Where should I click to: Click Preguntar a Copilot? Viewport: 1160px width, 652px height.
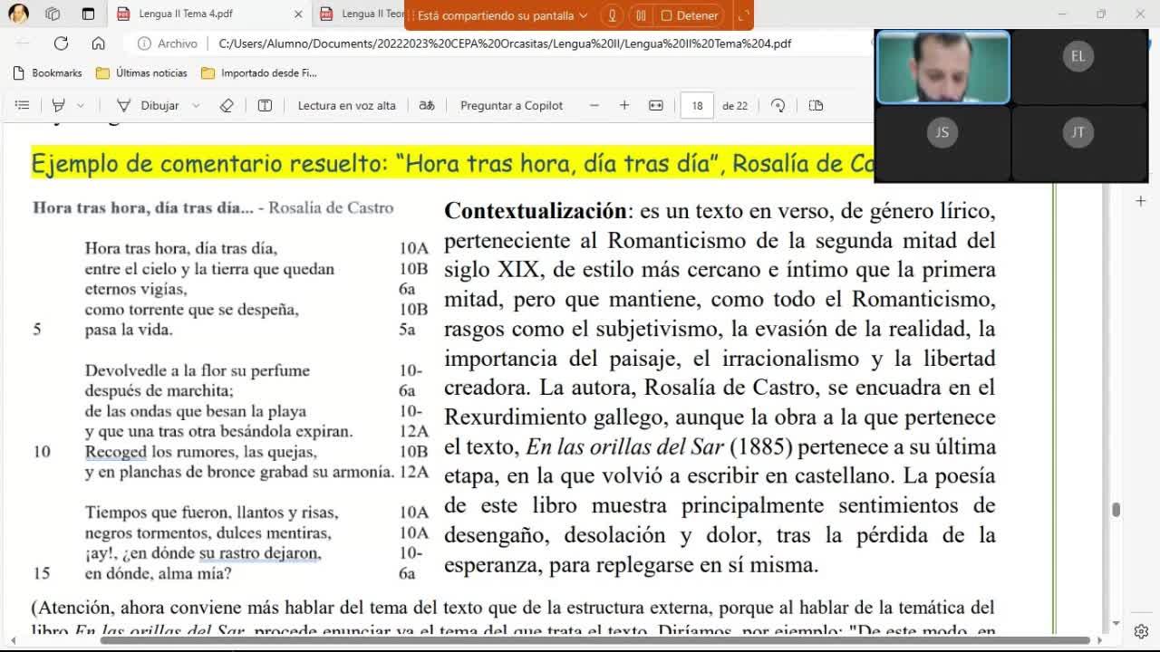tap(511, 105)
